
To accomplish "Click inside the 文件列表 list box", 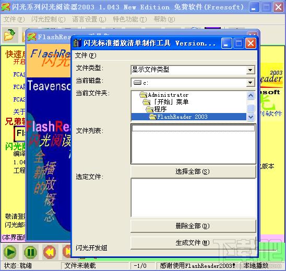I will 193,144.
